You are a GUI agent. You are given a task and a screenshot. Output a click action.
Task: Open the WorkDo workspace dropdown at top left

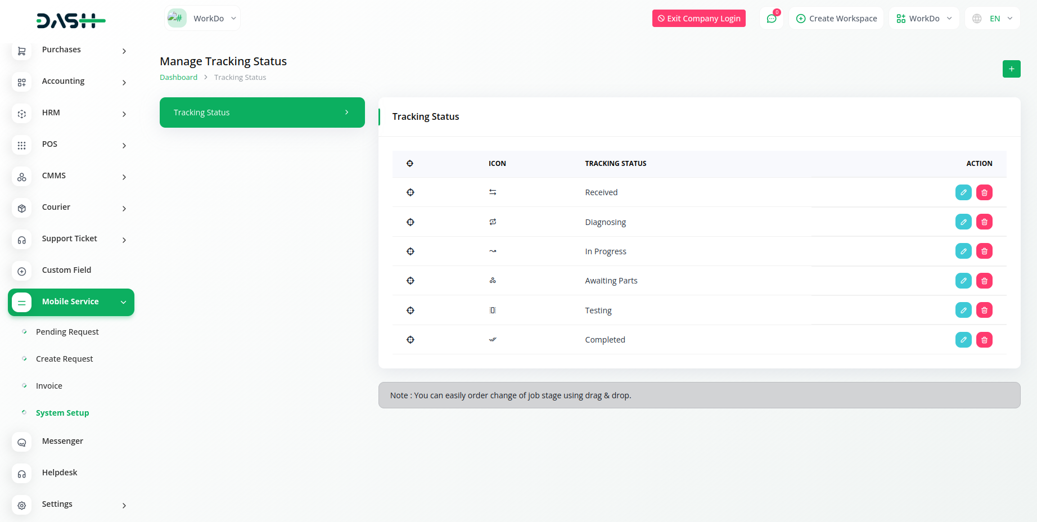[x=202, y=19]
